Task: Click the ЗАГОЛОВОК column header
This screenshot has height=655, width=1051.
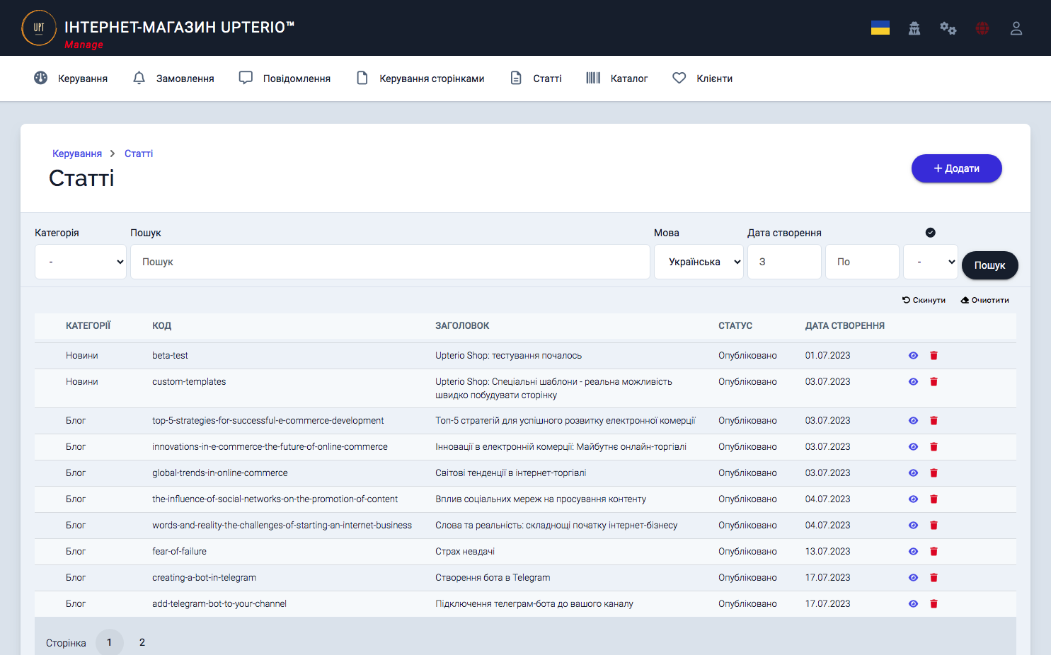Action: (462, 326)
